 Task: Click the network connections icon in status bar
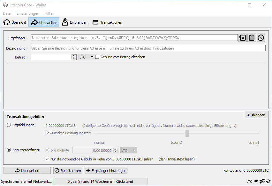[262, 182]
